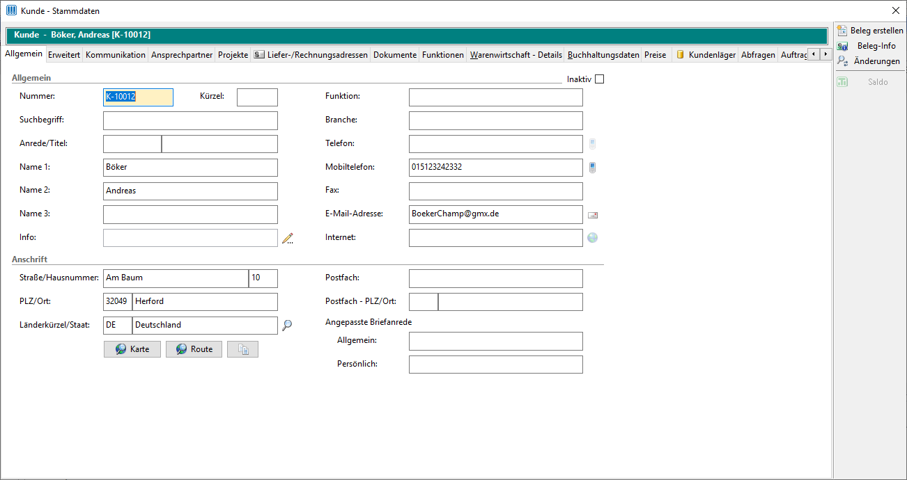
Task: Click the country code field DE
Action: [118, 326]
